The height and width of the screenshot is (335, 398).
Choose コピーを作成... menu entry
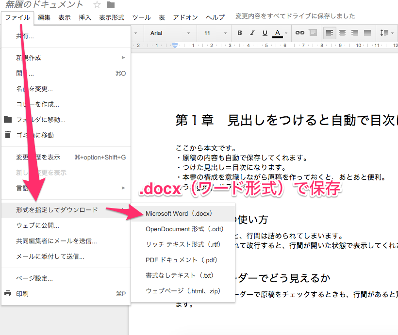[x=66, y=104]
